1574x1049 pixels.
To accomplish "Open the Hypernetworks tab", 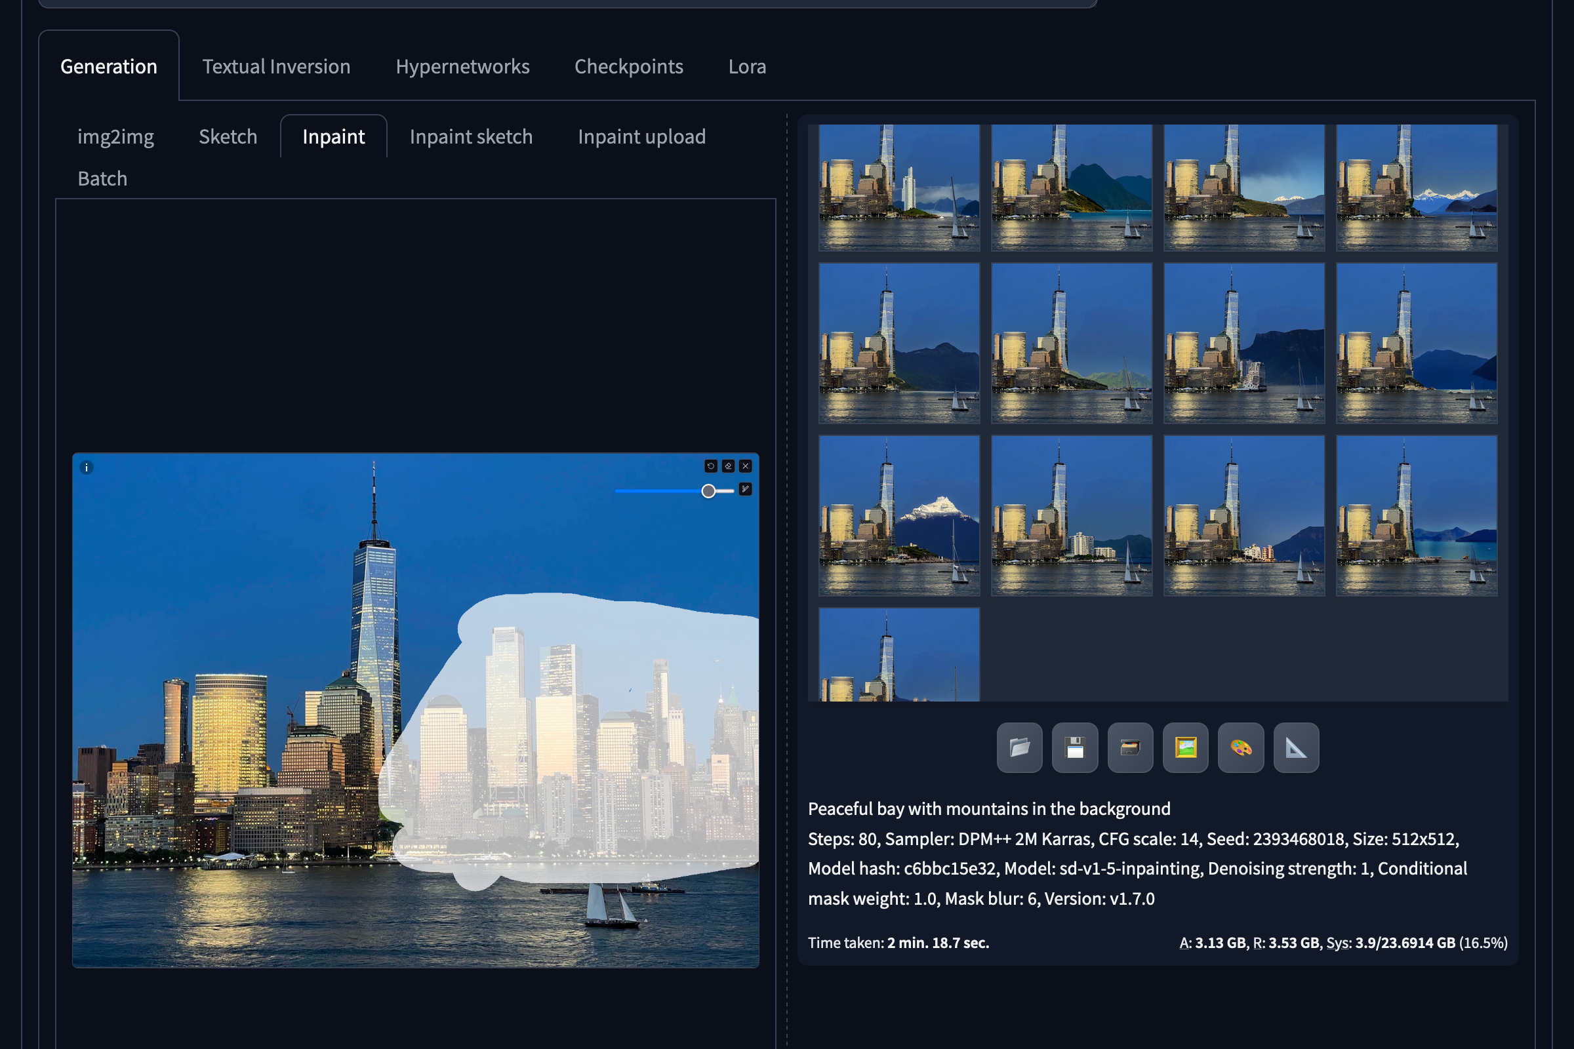I will tap(462, 66).
